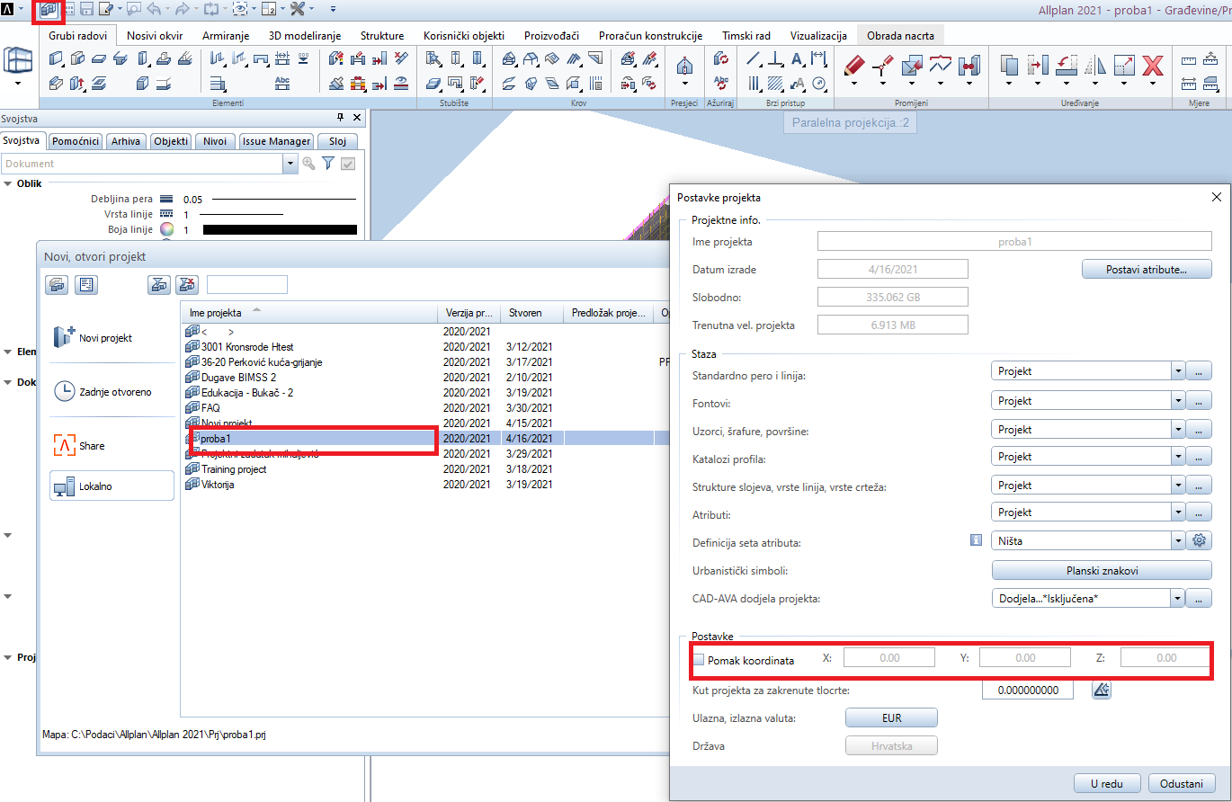Click the search field in project dialog toolbar
This screenshot has width=1232, height=802.
[246, 285]
